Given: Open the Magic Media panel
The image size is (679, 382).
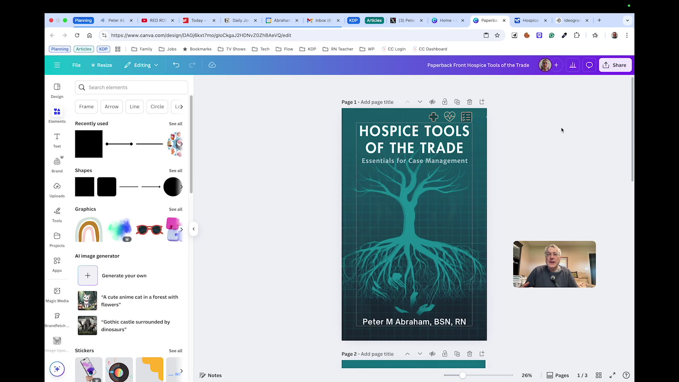Looking at the screenshot, I should tap(57, 294).
